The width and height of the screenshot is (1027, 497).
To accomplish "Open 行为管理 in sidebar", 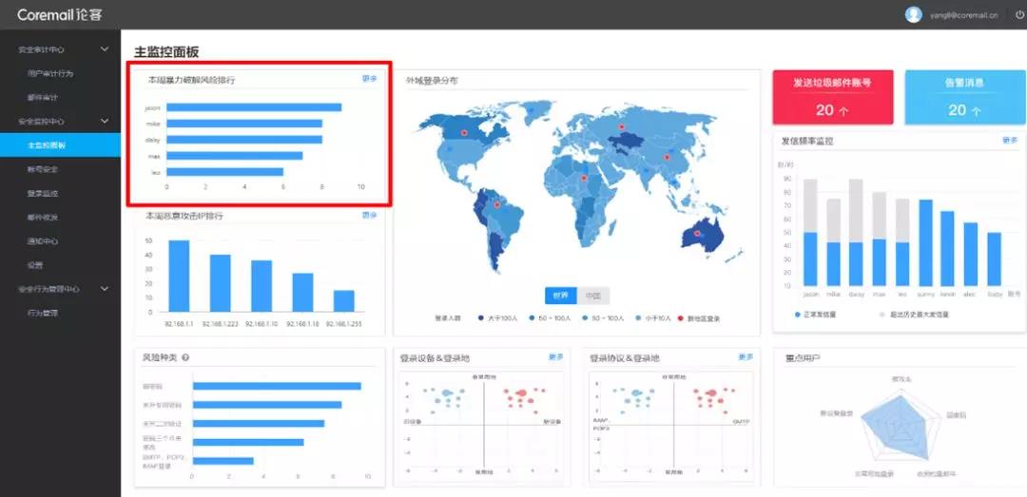I will [43, 313].
